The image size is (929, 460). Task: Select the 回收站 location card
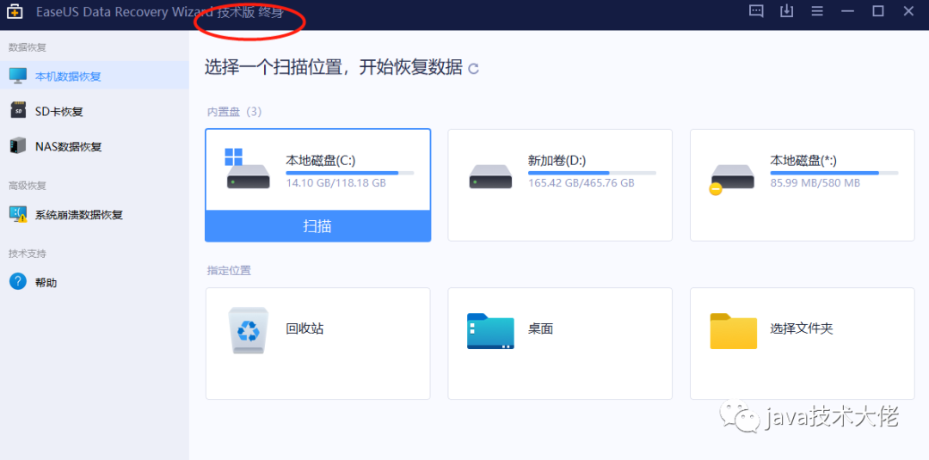coord(317,343)
